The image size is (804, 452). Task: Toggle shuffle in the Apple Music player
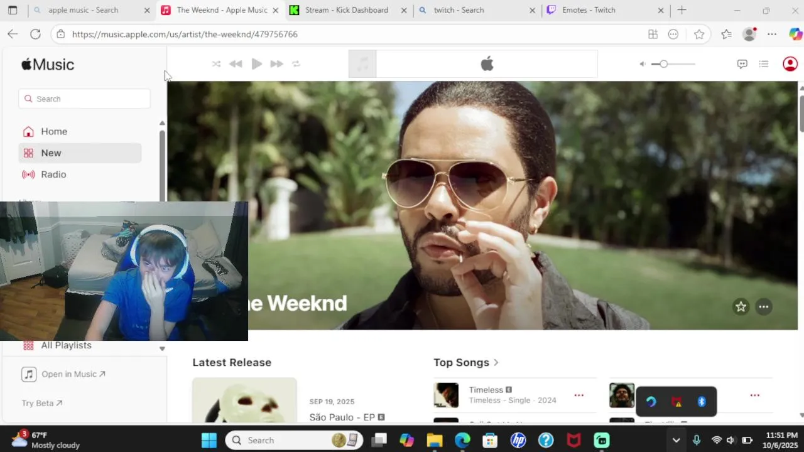(x=216, y=64)
